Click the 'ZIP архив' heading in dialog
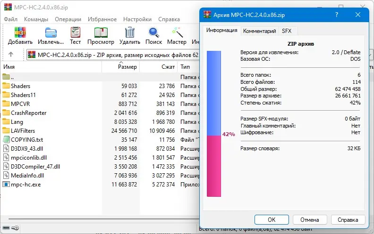The image size is (374, 234). 300,44
